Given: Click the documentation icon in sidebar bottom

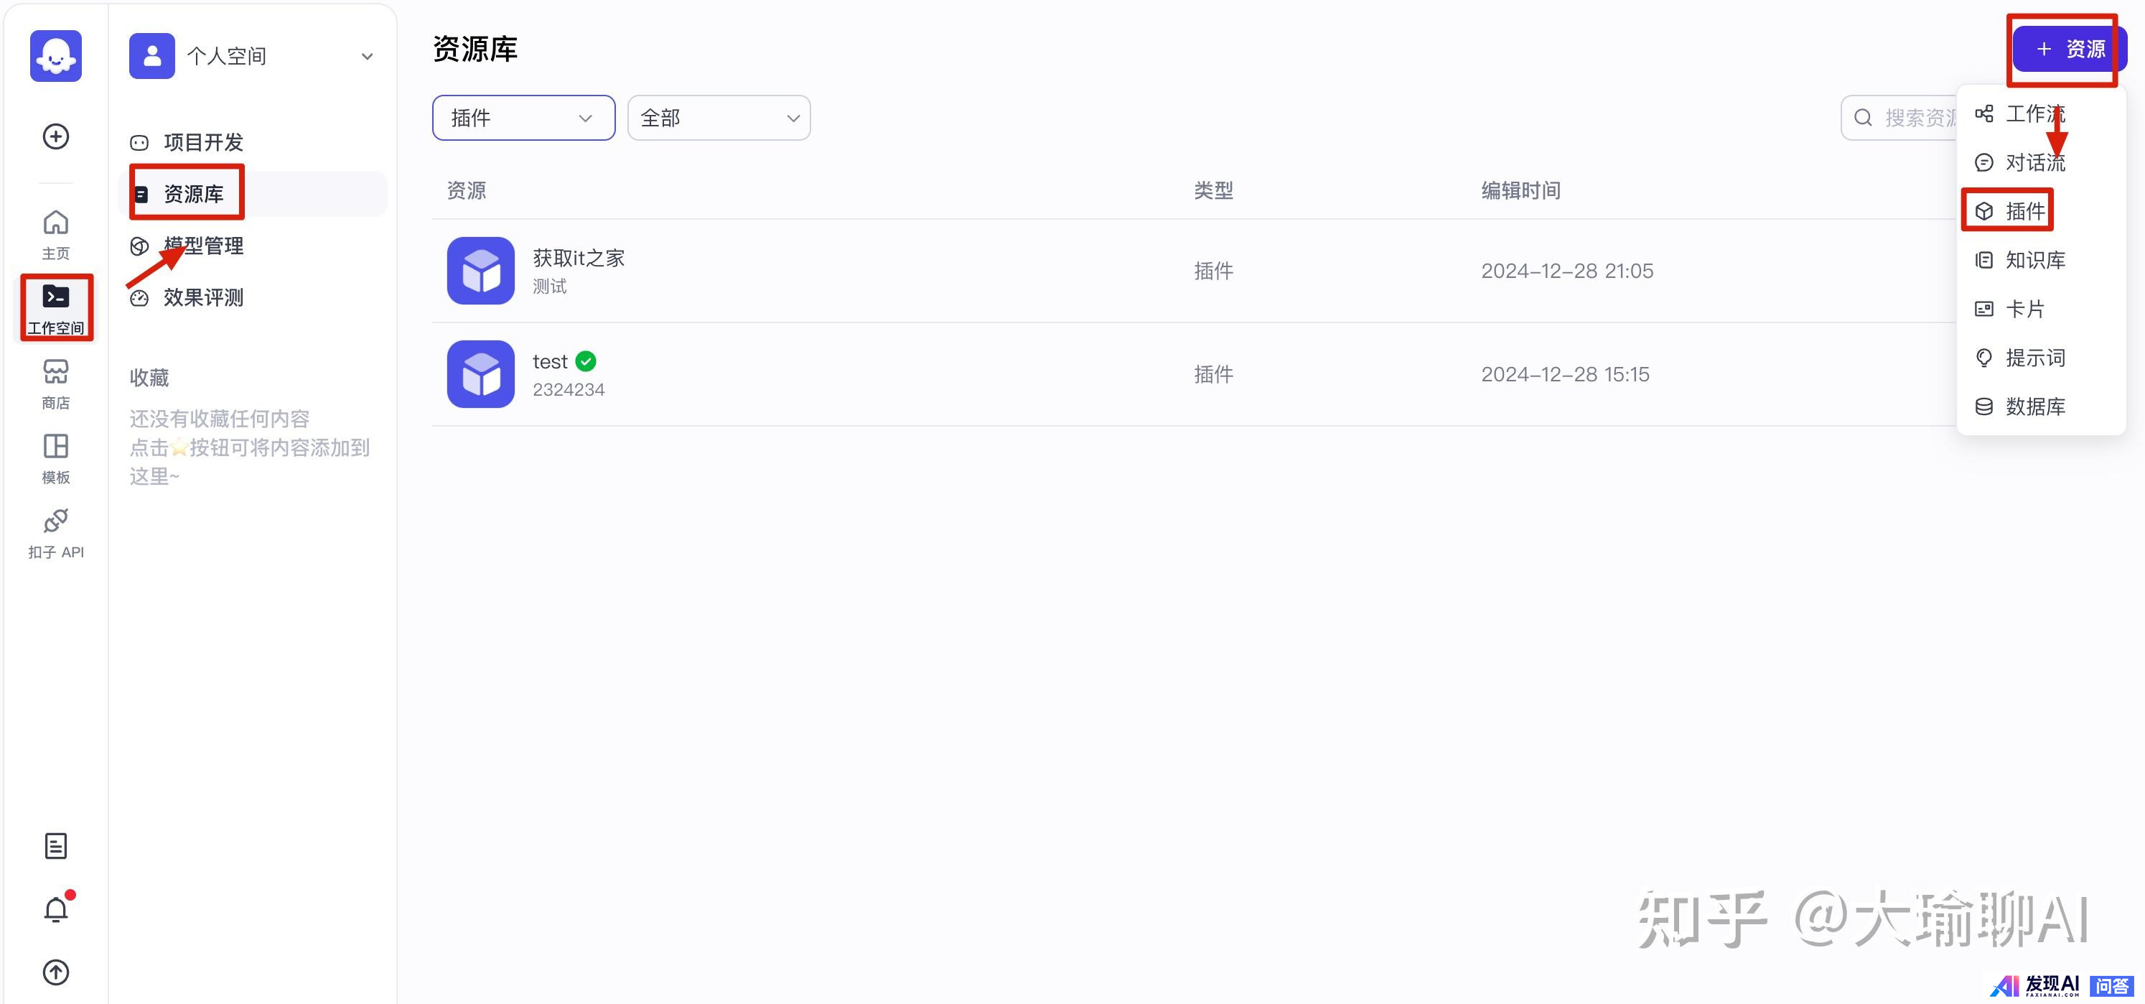Looking at the screenshot, I should click(x=56, y=846).
